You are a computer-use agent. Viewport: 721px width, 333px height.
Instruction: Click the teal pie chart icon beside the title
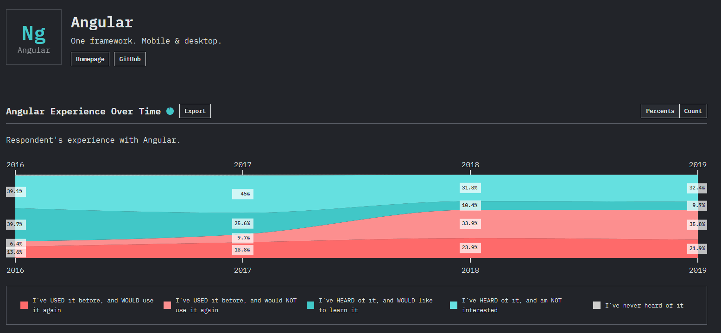[x=170, y=111]
